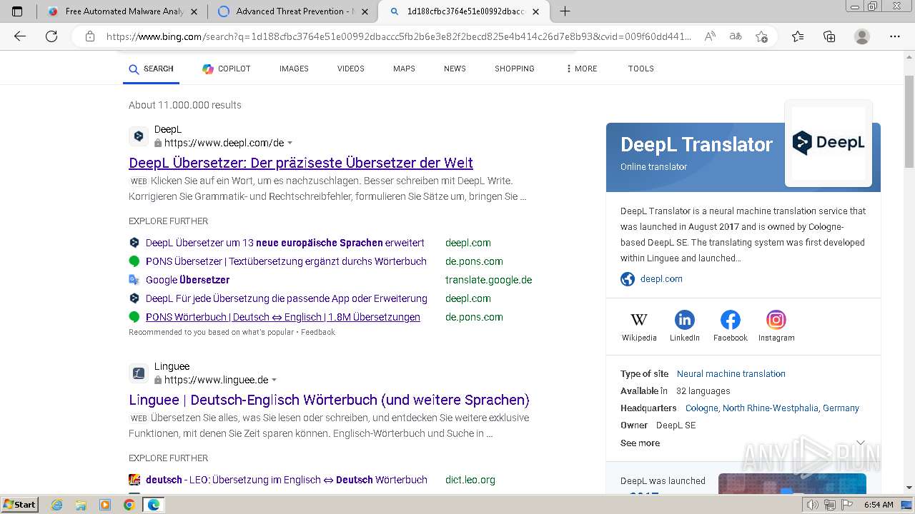Open Instagram icon in DeepL panel

776,320
